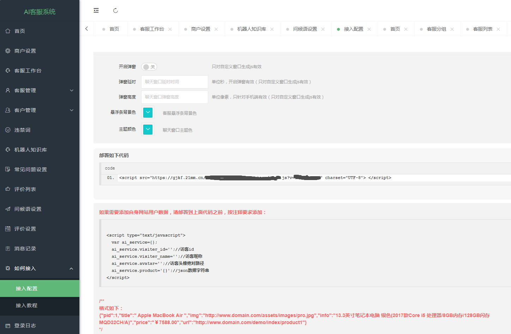
Task: Open 消息记录 in the sidebar
Action: point(40,249)
